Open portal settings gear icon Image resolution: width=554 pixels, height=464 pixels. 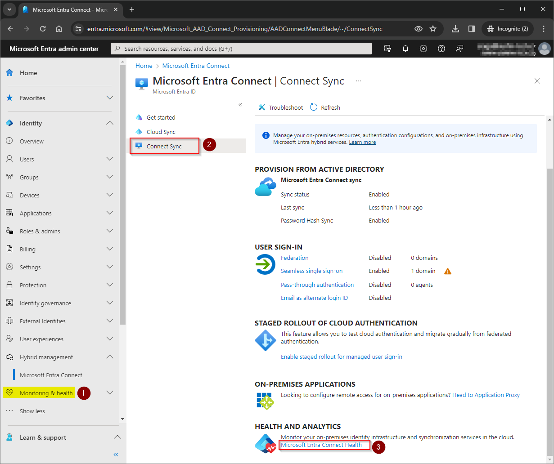pos(423,49)
